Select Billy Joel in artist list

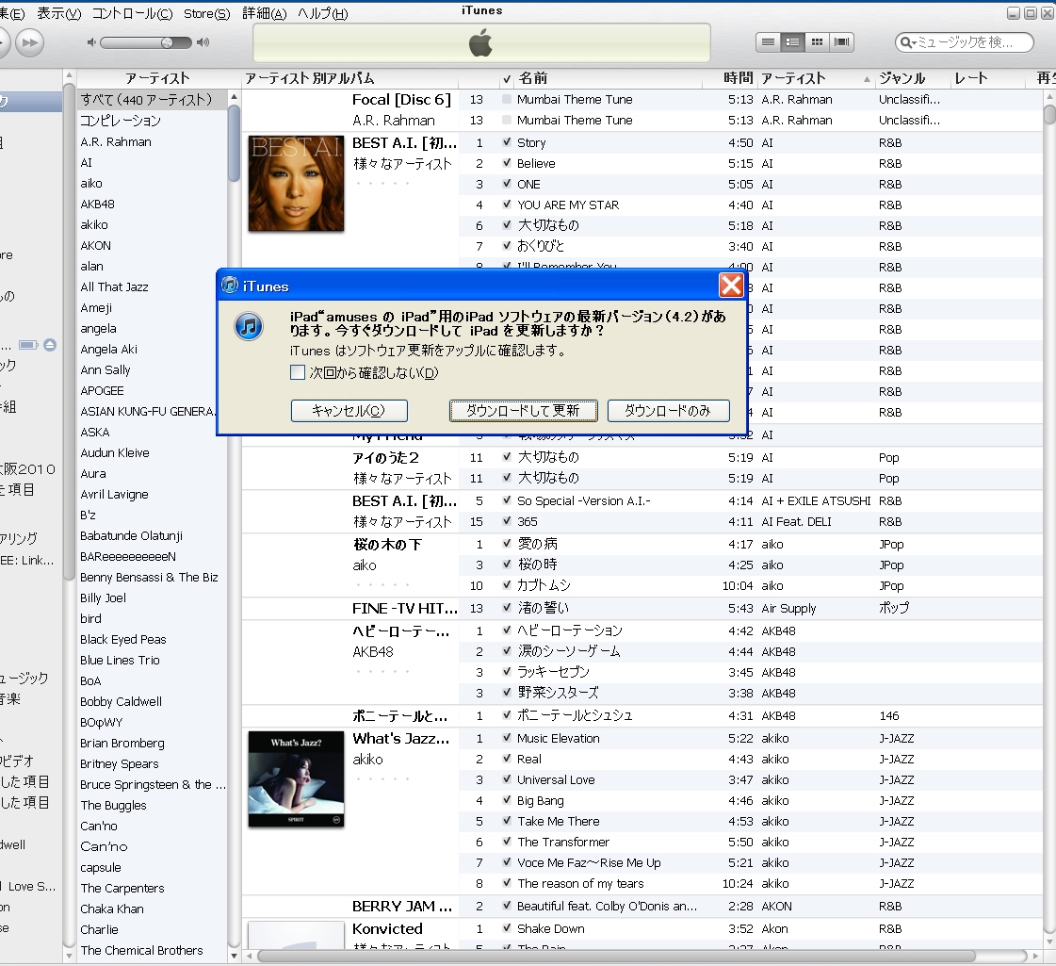153,598
